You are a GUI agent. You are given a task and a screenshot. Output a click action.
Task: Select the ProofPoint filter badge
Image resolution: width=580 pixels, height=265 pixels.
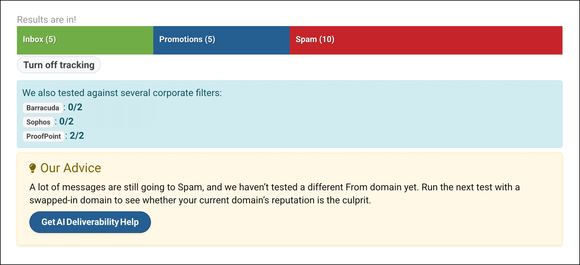click(x=44, y=136)
